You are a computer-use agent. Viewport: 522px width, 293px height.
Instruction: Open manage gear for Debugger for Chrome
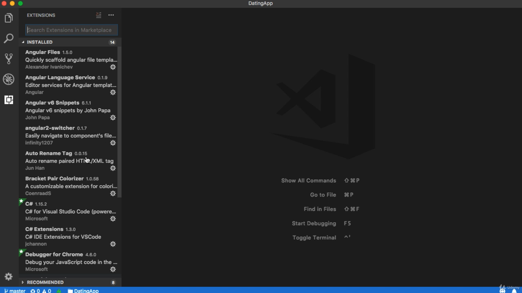pyautogui.click(x=113, y=269)
